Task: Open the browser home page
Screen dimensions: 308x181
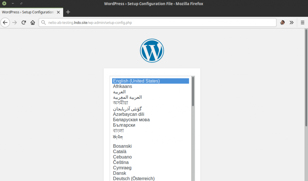Action: tap(32, 22)
